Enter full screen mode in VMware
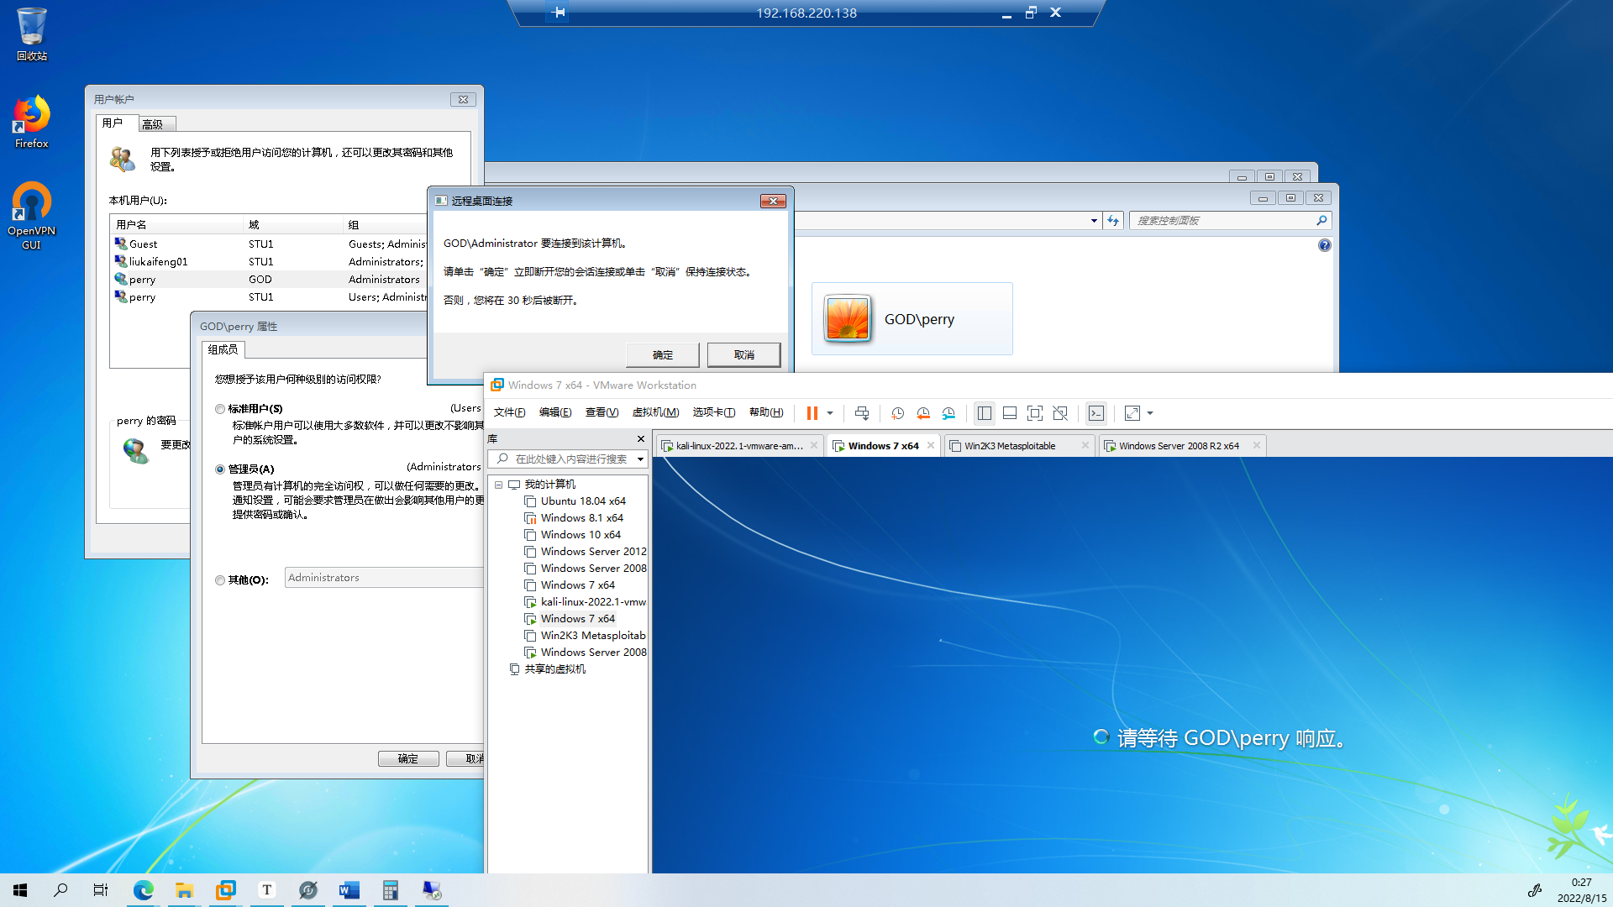 1035,413
